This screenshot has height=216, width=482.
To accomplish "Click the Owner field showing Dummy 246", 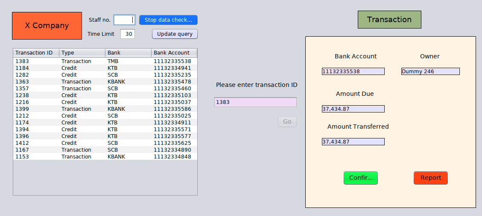I will pyautogui.click(x=430, y=72).
